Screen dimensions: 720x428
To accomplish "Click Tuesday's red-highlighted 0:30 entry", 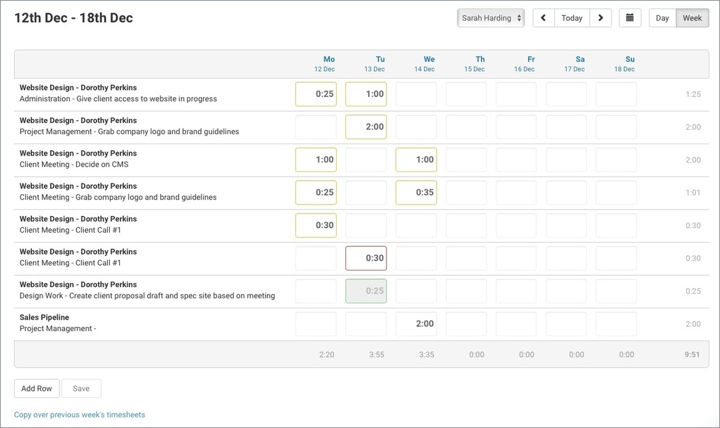I will click(x=365, y=258).
